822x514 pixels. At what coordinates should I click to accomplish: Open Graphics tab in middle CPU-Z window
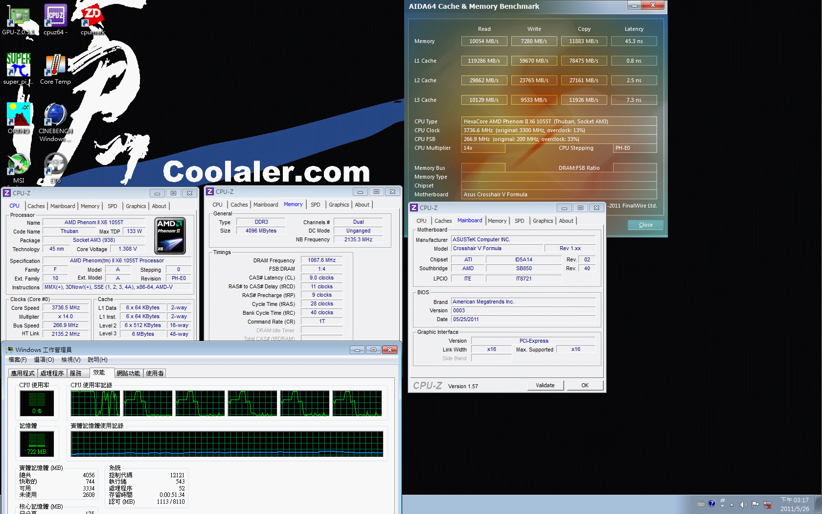pyautogui.click(x=339, y=205)
